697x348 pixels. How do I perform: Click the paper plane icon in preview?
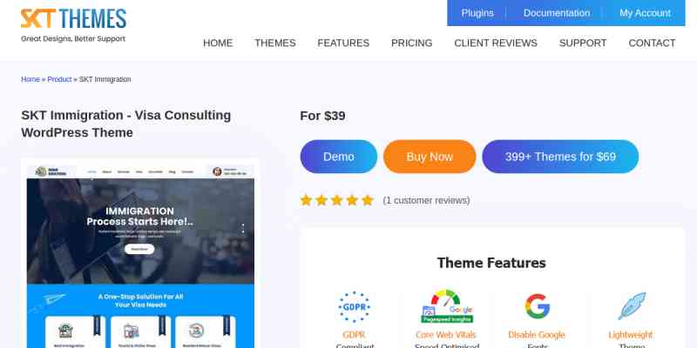(x=48, y=302)
